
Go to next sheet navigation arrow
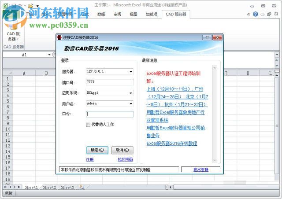[x=15, y=187]
